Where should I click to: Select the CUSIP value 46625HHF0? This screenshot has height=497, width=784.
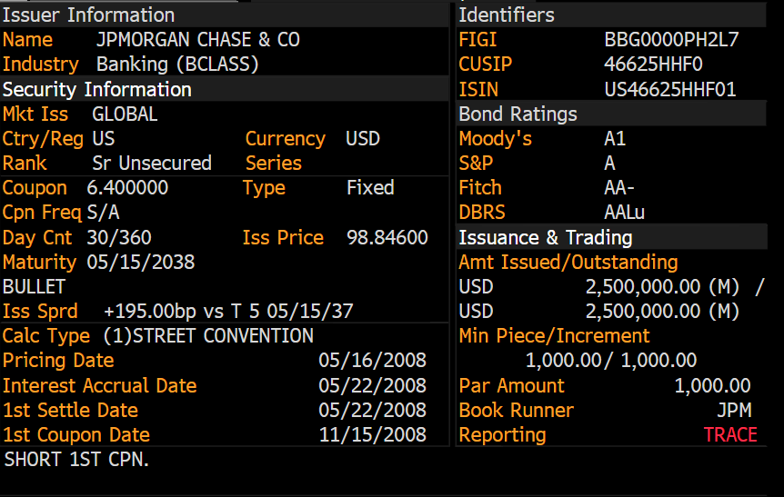pyautogui.click(x=653, y=65)
